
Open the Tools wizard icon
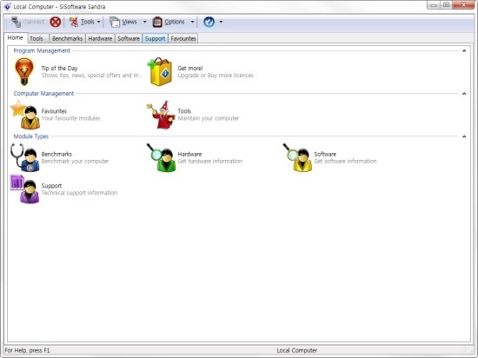161,115
